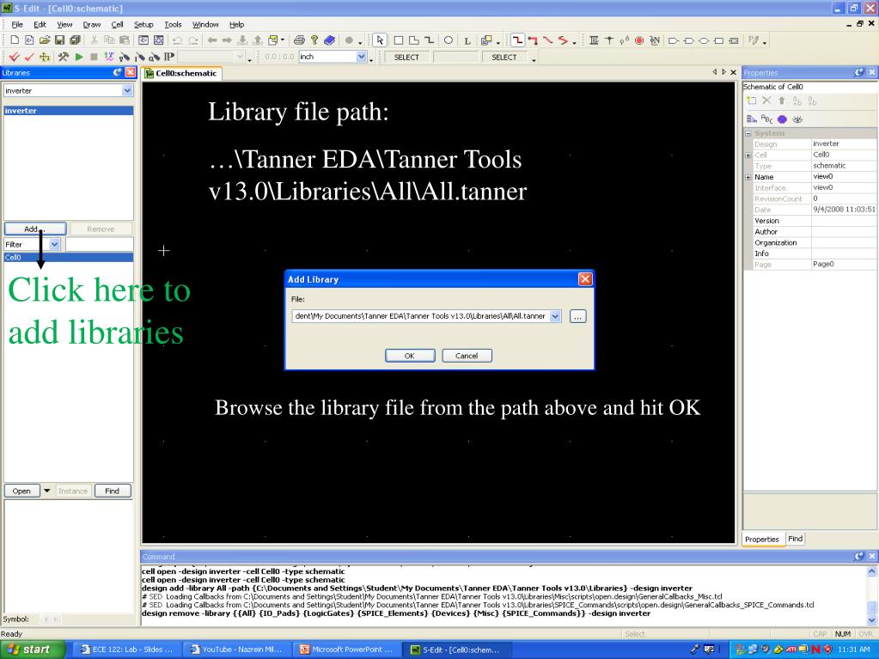
Task: Toggle the ABC sort icon in Properties
Action: 767,121
